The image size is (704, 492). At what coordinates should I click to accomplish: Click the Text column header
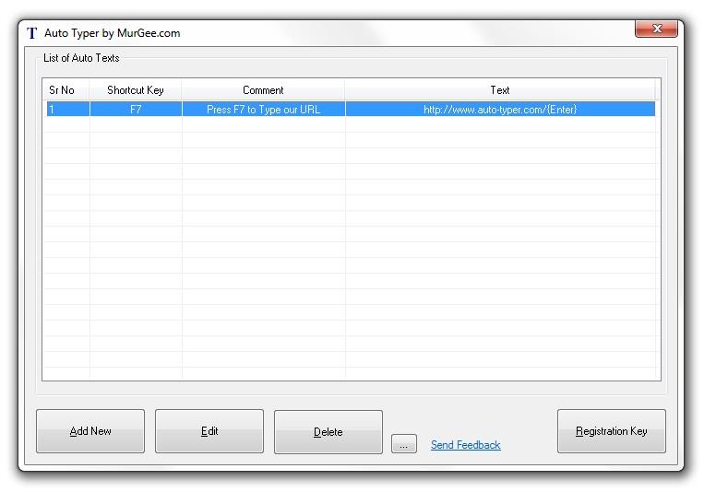500,90
